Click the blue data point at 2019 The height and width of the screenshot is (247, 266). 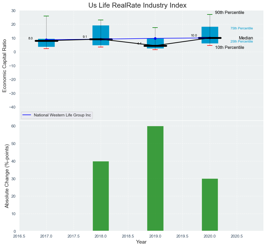point(155,38)
